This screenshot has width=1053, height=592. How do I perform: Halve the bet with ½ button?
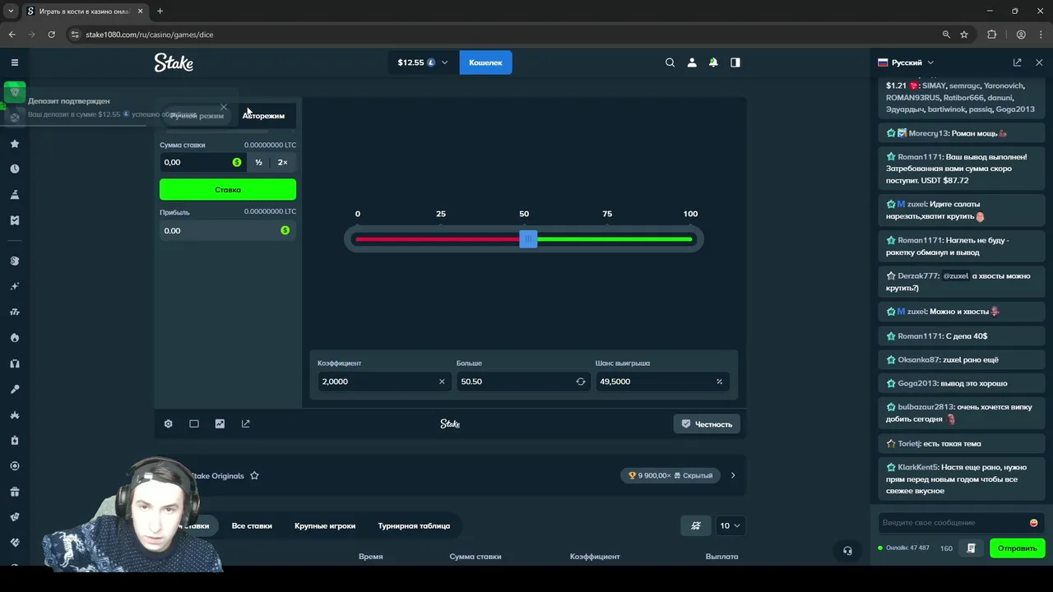tap(258, 162)
